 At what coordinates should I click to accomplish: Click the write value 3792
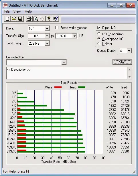pos(112,110)
